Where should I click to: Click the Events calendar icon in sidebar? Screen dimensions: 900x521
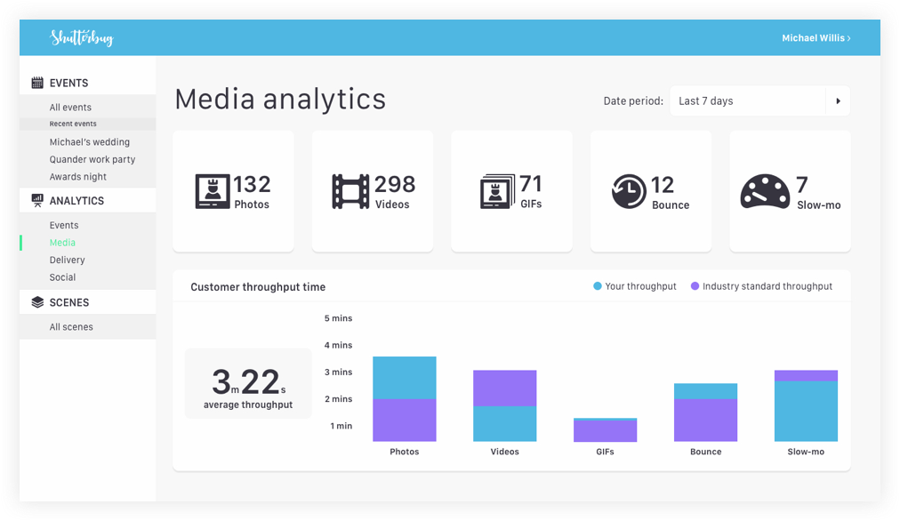[x=37, y=83]
